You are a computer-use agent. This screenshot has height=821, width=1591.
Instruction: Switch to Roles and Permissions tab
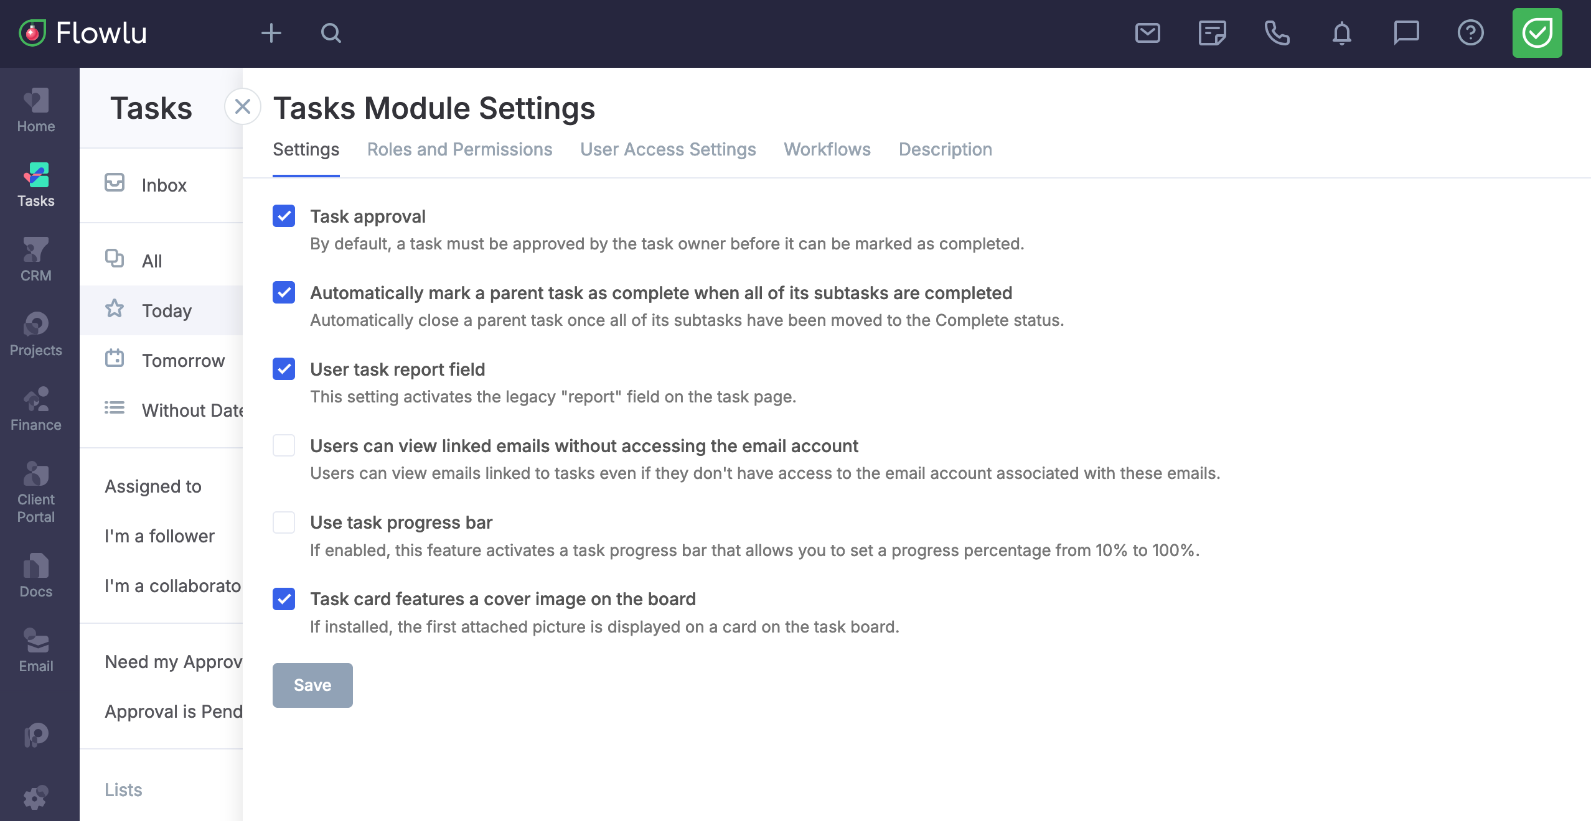pyautogui.click(x=459, y=149)
